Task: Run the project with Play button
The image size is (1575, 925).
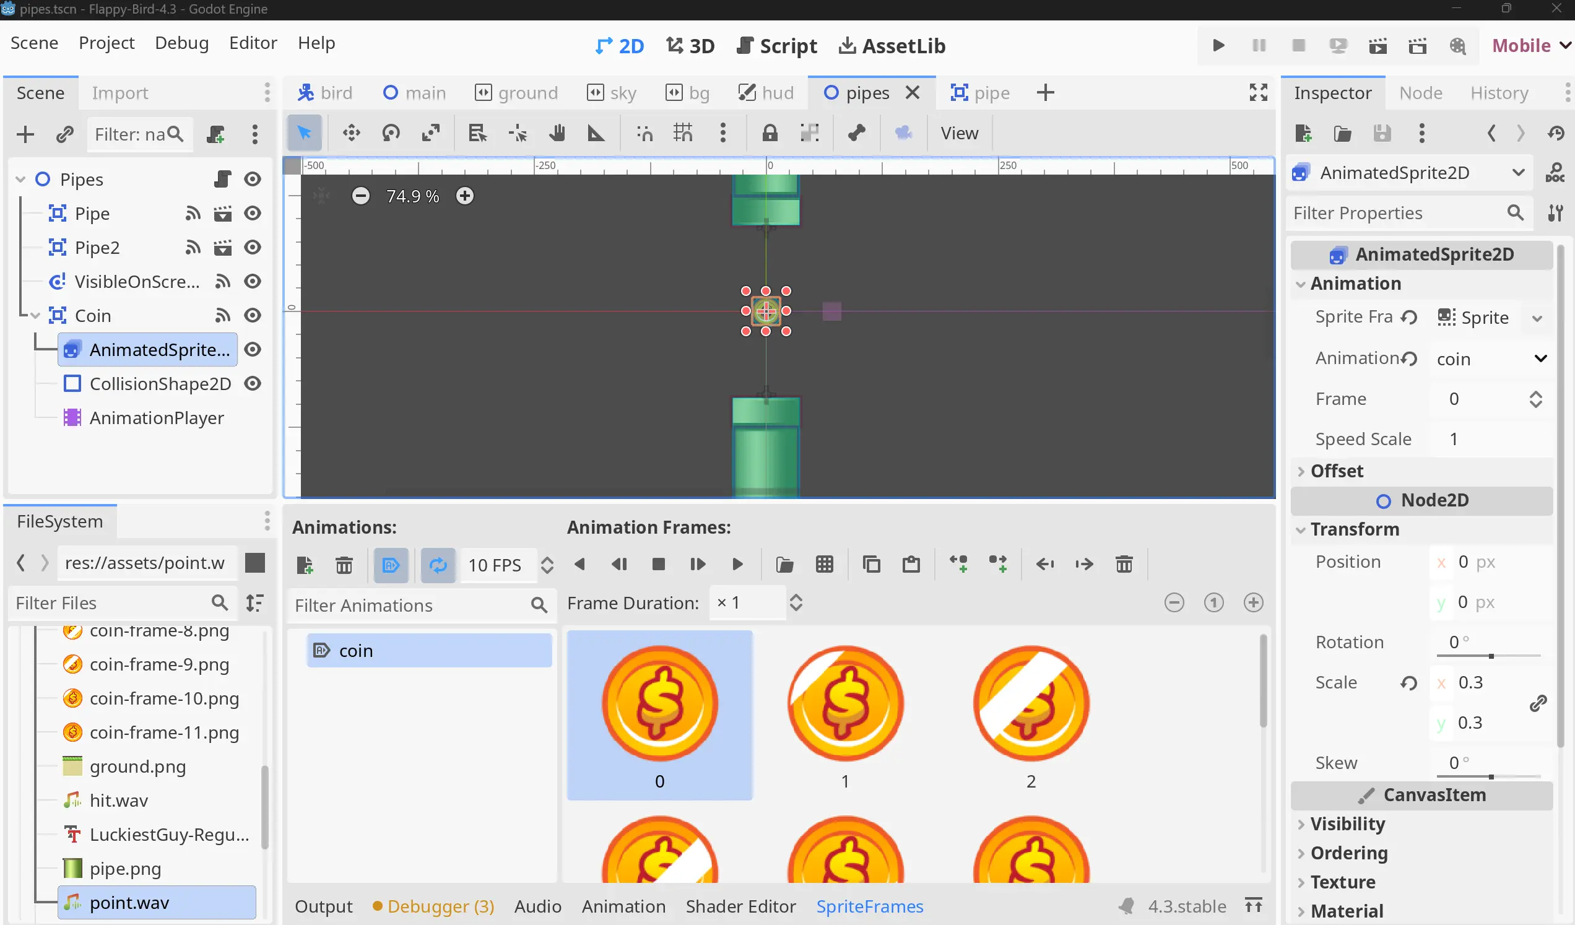Action: click(x=1218, y=46)
